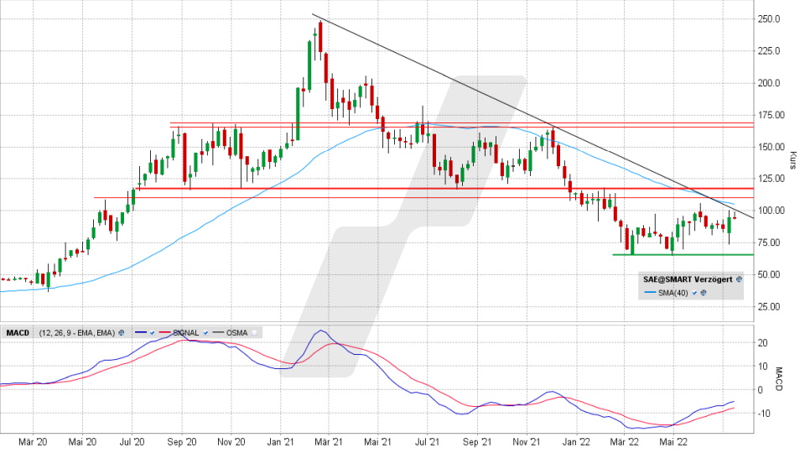Toggle the blue MACD line checkbox
The image size is (805, 453).
[x=152, y=333]
